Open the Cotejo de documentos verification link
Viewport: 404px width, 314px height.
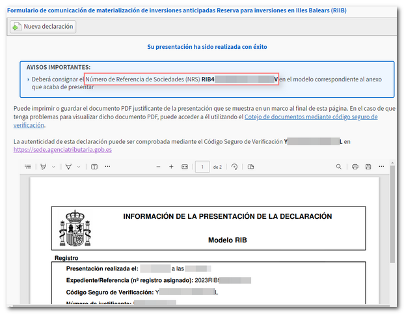(310, 117)
